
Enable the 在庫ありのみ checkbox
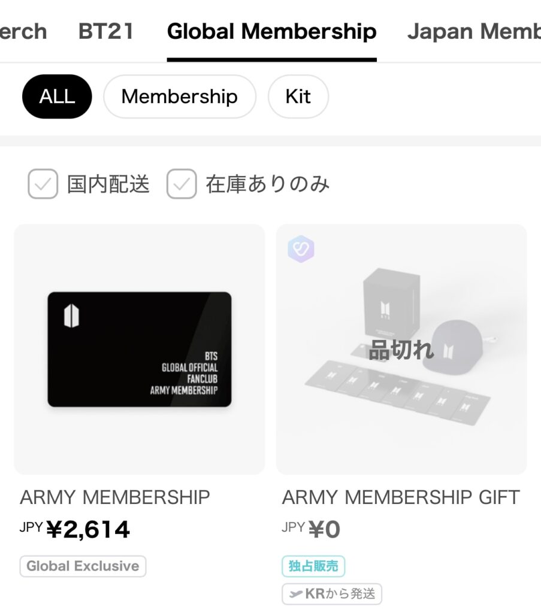pyautogui.click(x=182, y=184)
